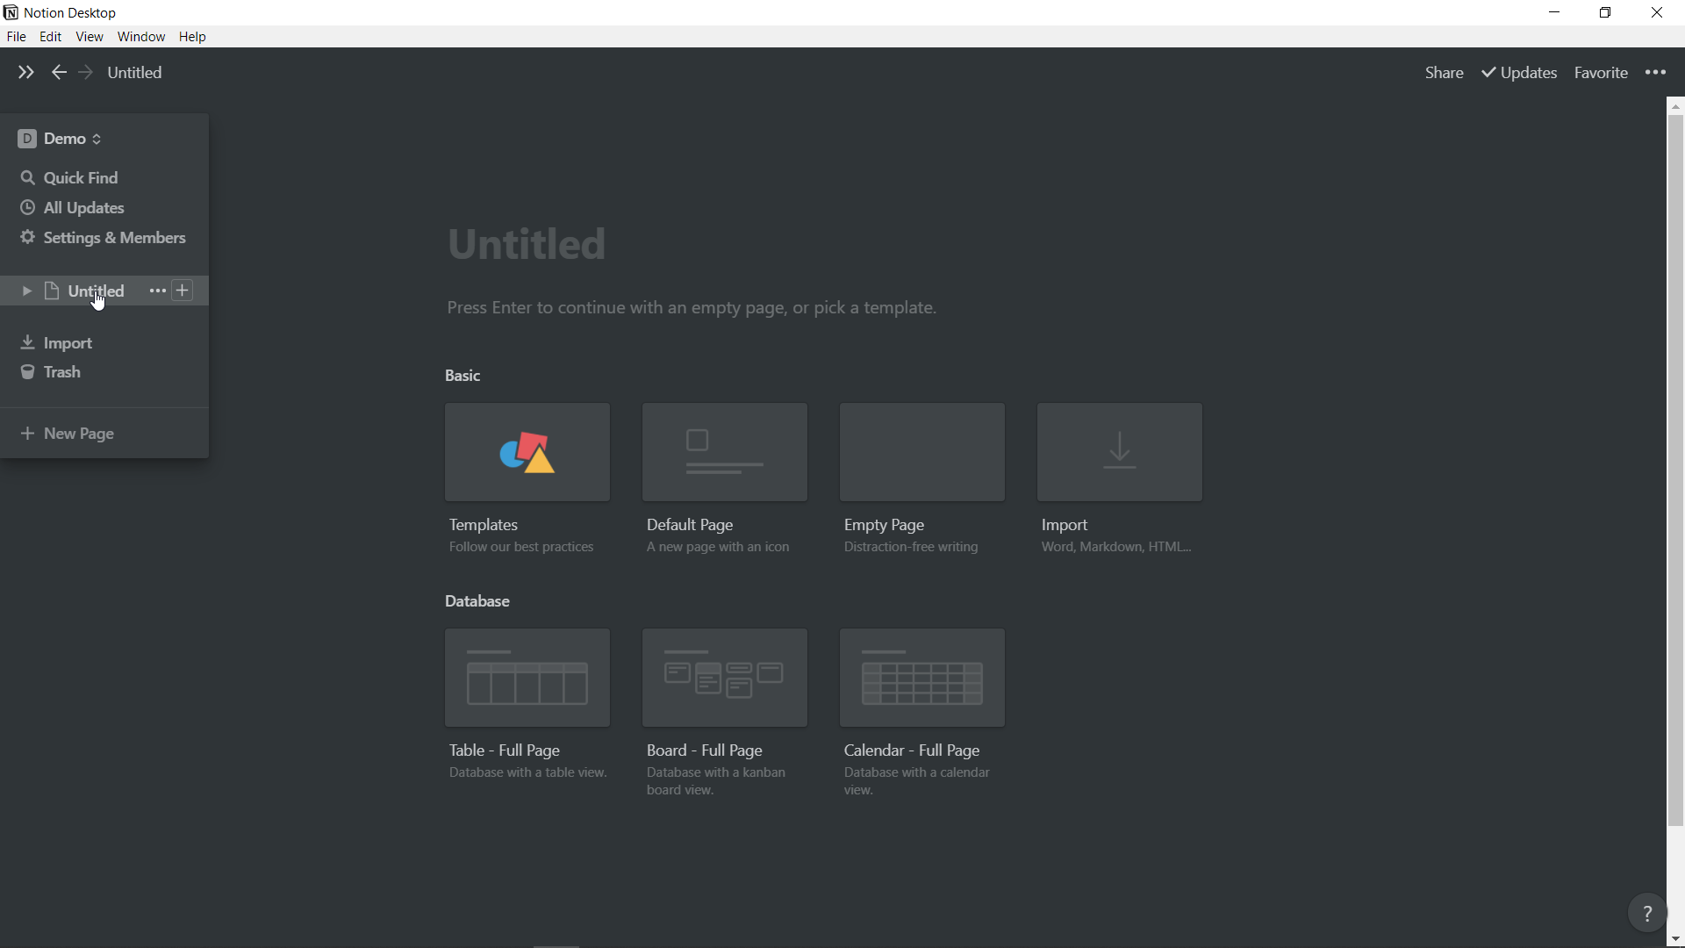Click Quick Find in the sidebar
Screen dimensions: 1685x948
click(x=104, y=178)
